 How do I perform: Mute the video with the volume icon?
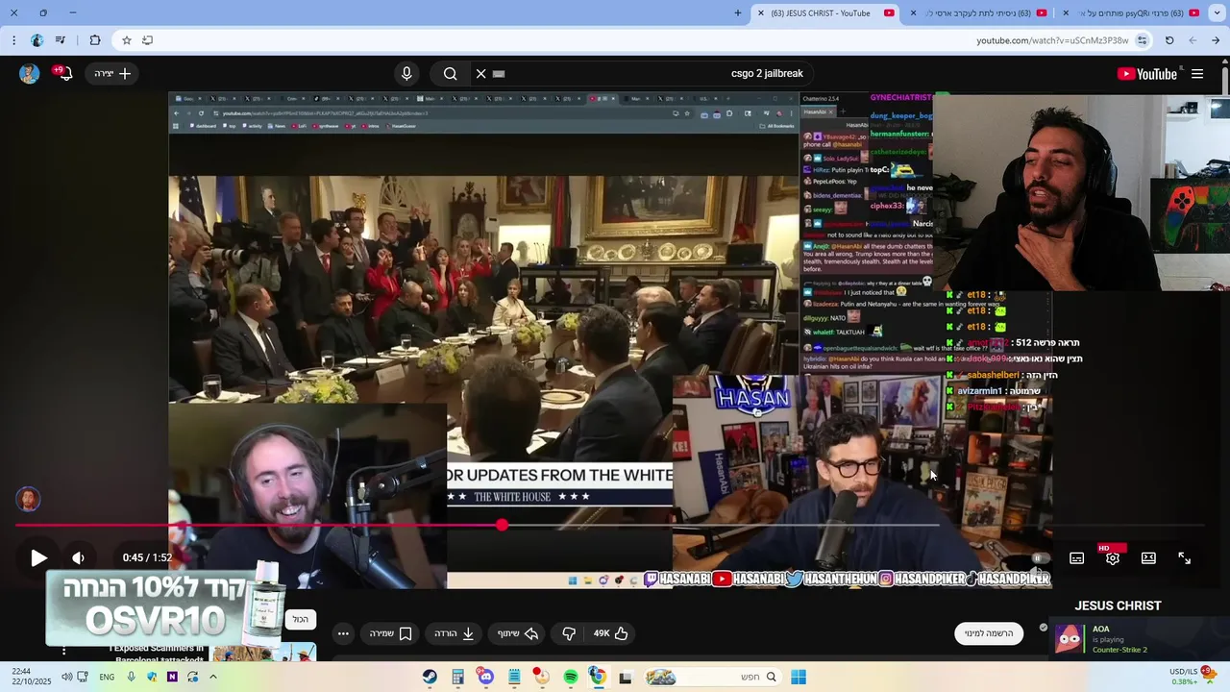[79, 557]
